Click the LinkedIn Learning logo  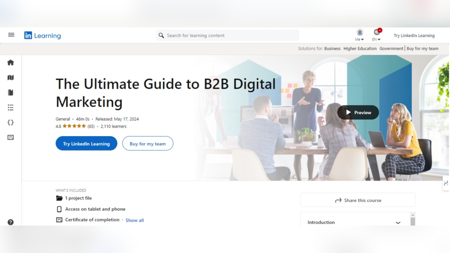click(42, 35)
